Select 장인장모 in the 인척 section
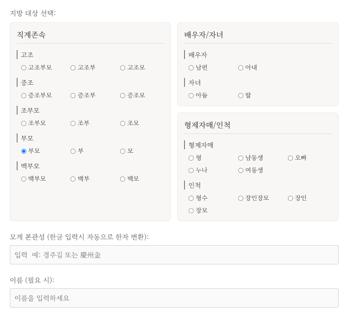 click(241, 198)
